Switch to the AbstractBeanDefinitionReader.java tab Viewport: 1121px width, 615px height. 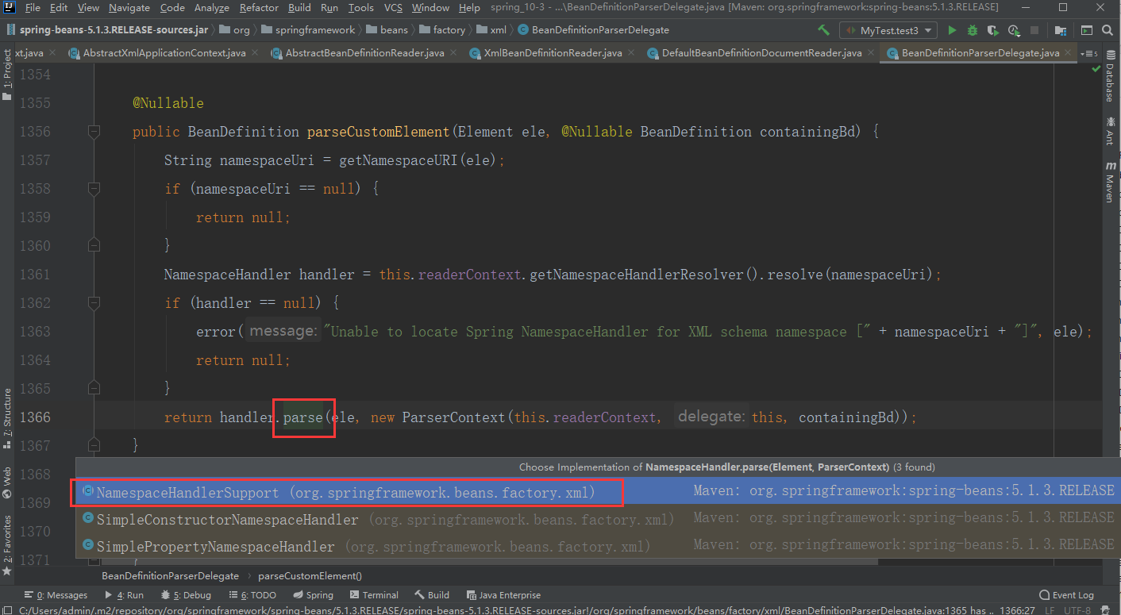coord(364,53)
